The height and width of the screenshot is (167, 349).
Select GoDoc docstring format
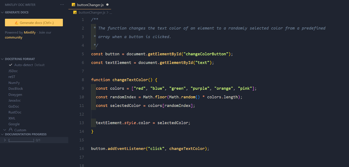[x=14, y=106]
